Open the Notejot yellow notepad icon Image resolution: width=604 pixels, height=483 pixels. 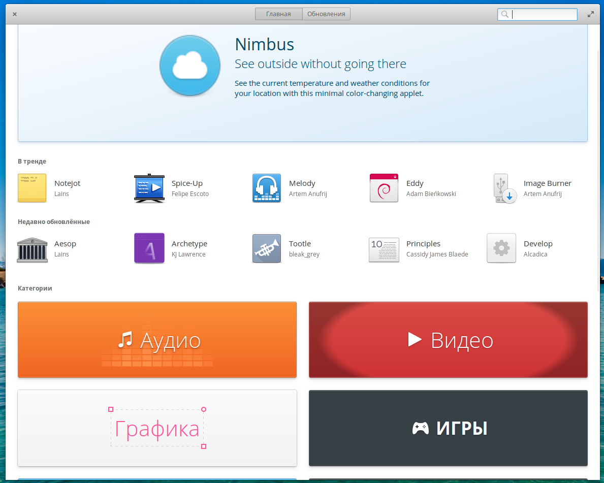click(x=32, y=188)
